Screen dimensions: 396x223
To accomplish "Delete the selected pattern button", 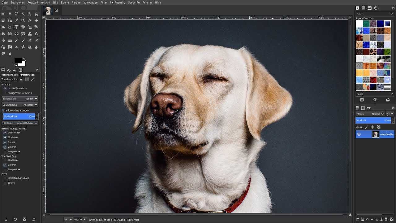I will pos(362,100).
